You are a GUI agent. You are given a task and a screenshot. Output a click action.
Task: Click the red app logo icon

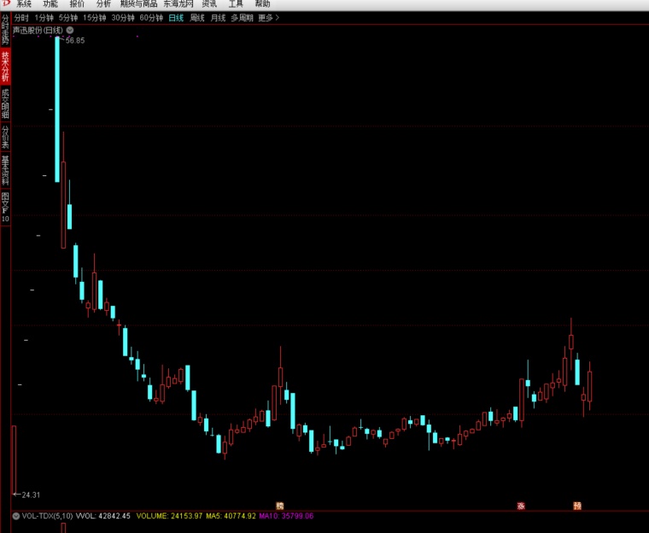tap(6, 3)
